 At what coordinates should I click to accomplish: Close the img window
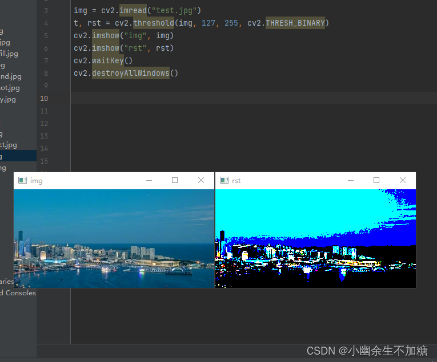(201, 181)
